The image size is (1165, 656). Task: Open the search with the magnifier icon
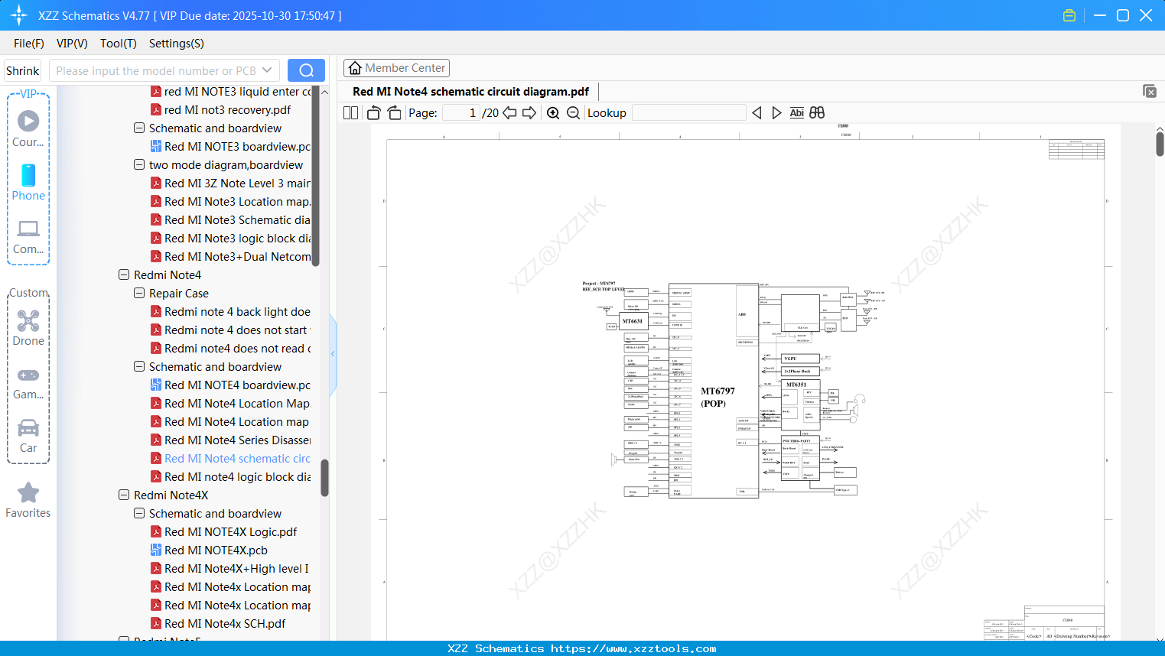tap(306, 70)
